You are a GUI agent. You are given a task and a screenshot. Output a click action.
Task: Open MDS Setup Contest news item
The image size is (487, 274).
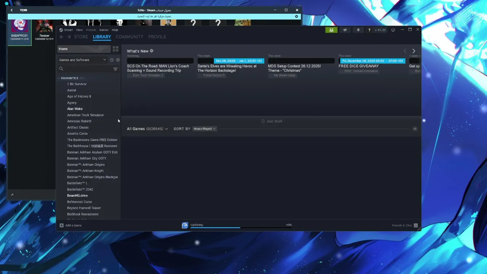pyautogui.click(x=294, y=68)
